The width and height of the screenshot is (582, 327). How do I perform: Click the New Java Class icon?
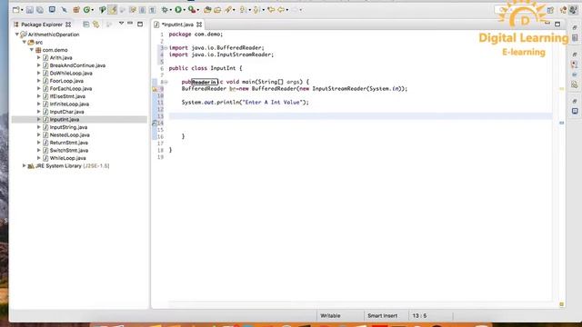coord(87,10)
